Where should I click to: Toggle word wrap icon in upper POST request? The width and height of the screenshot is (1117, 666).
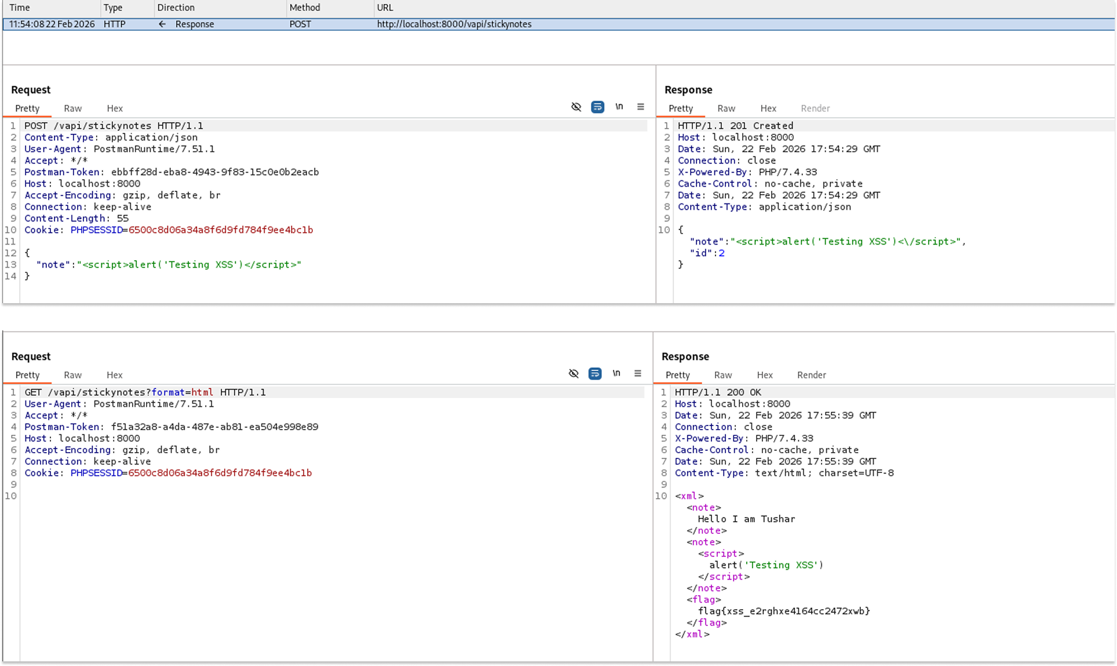point(597,107)
